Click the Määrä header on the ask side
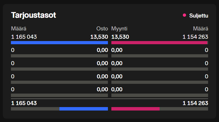 (201, 28)
